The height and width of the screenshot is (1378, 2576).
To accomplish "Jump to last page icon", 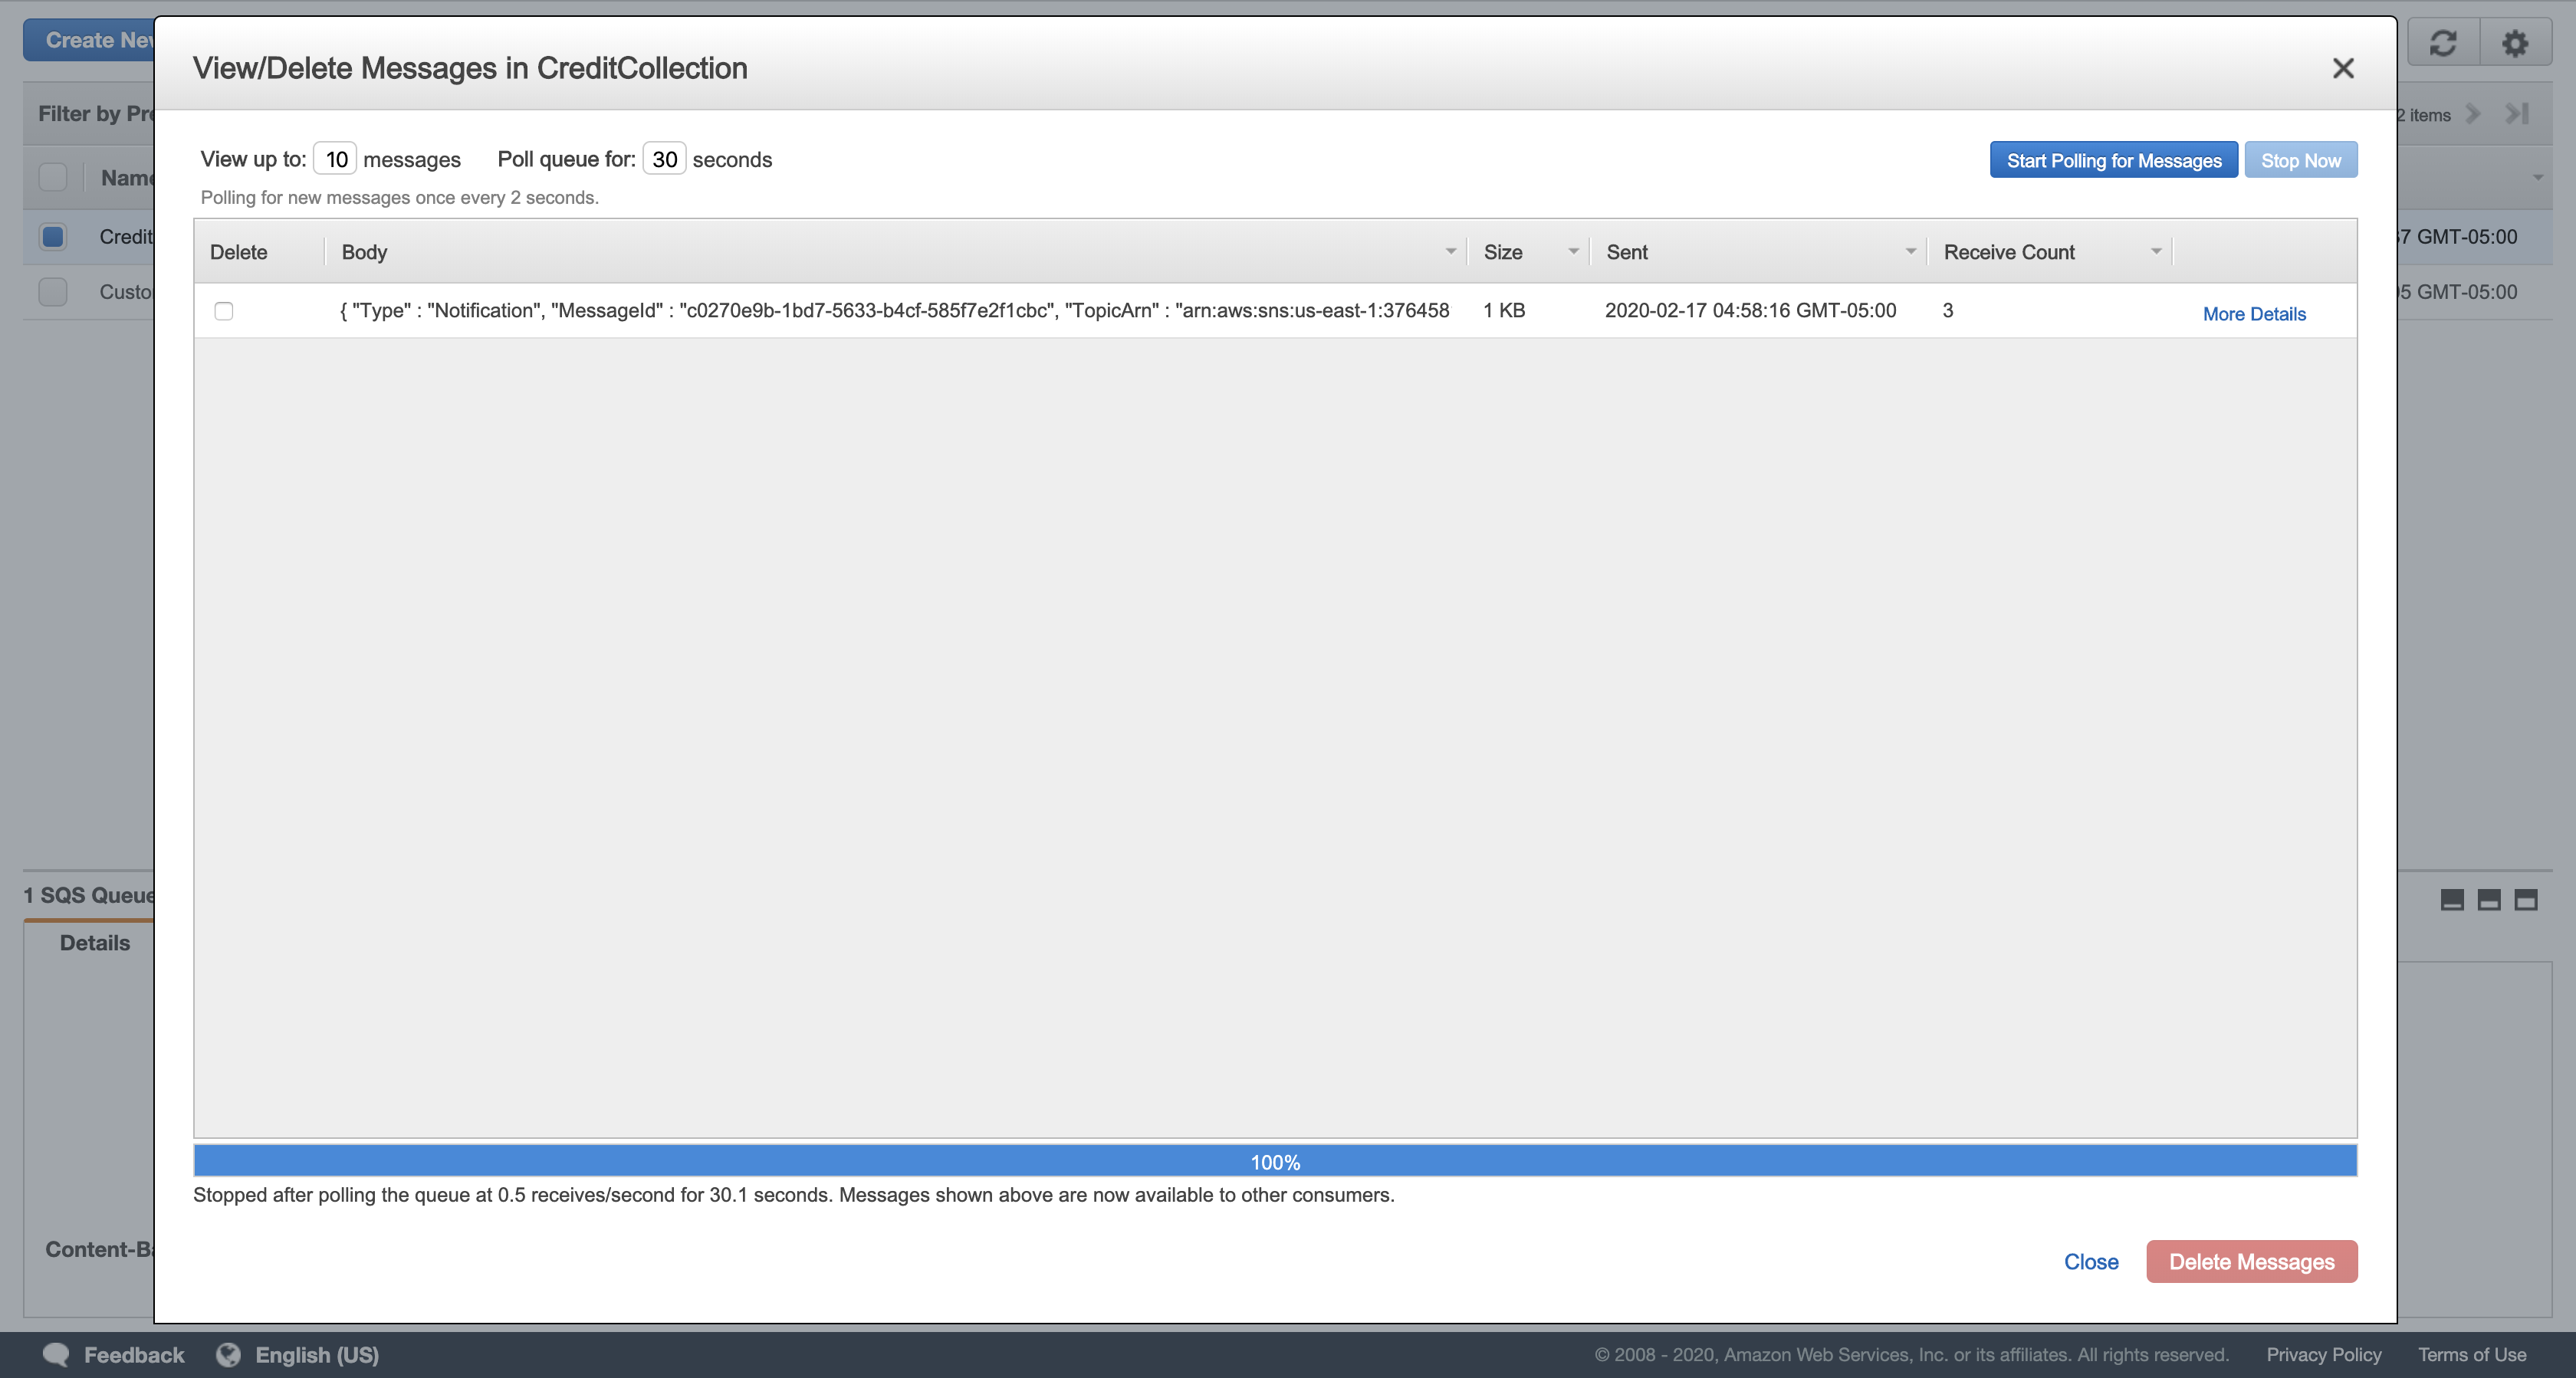I will point(2517,114).
